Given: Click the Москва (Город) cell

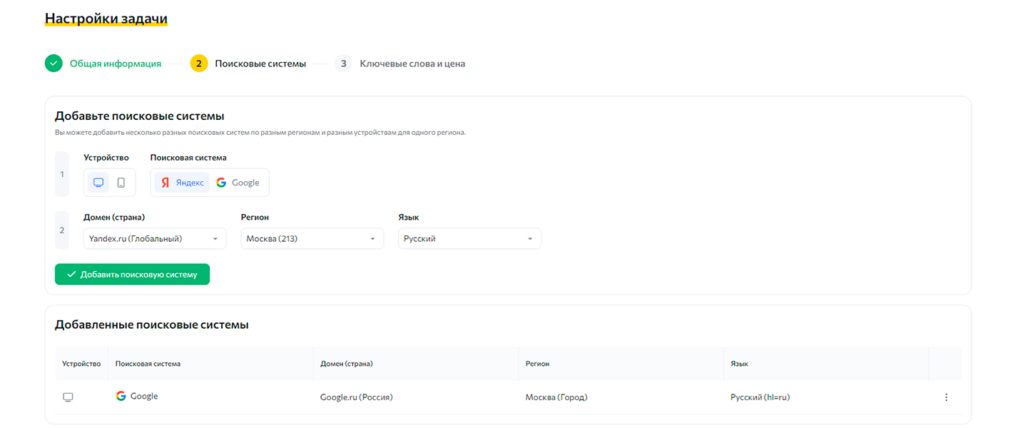Looking at the screenshot, I should click(556, 397).
